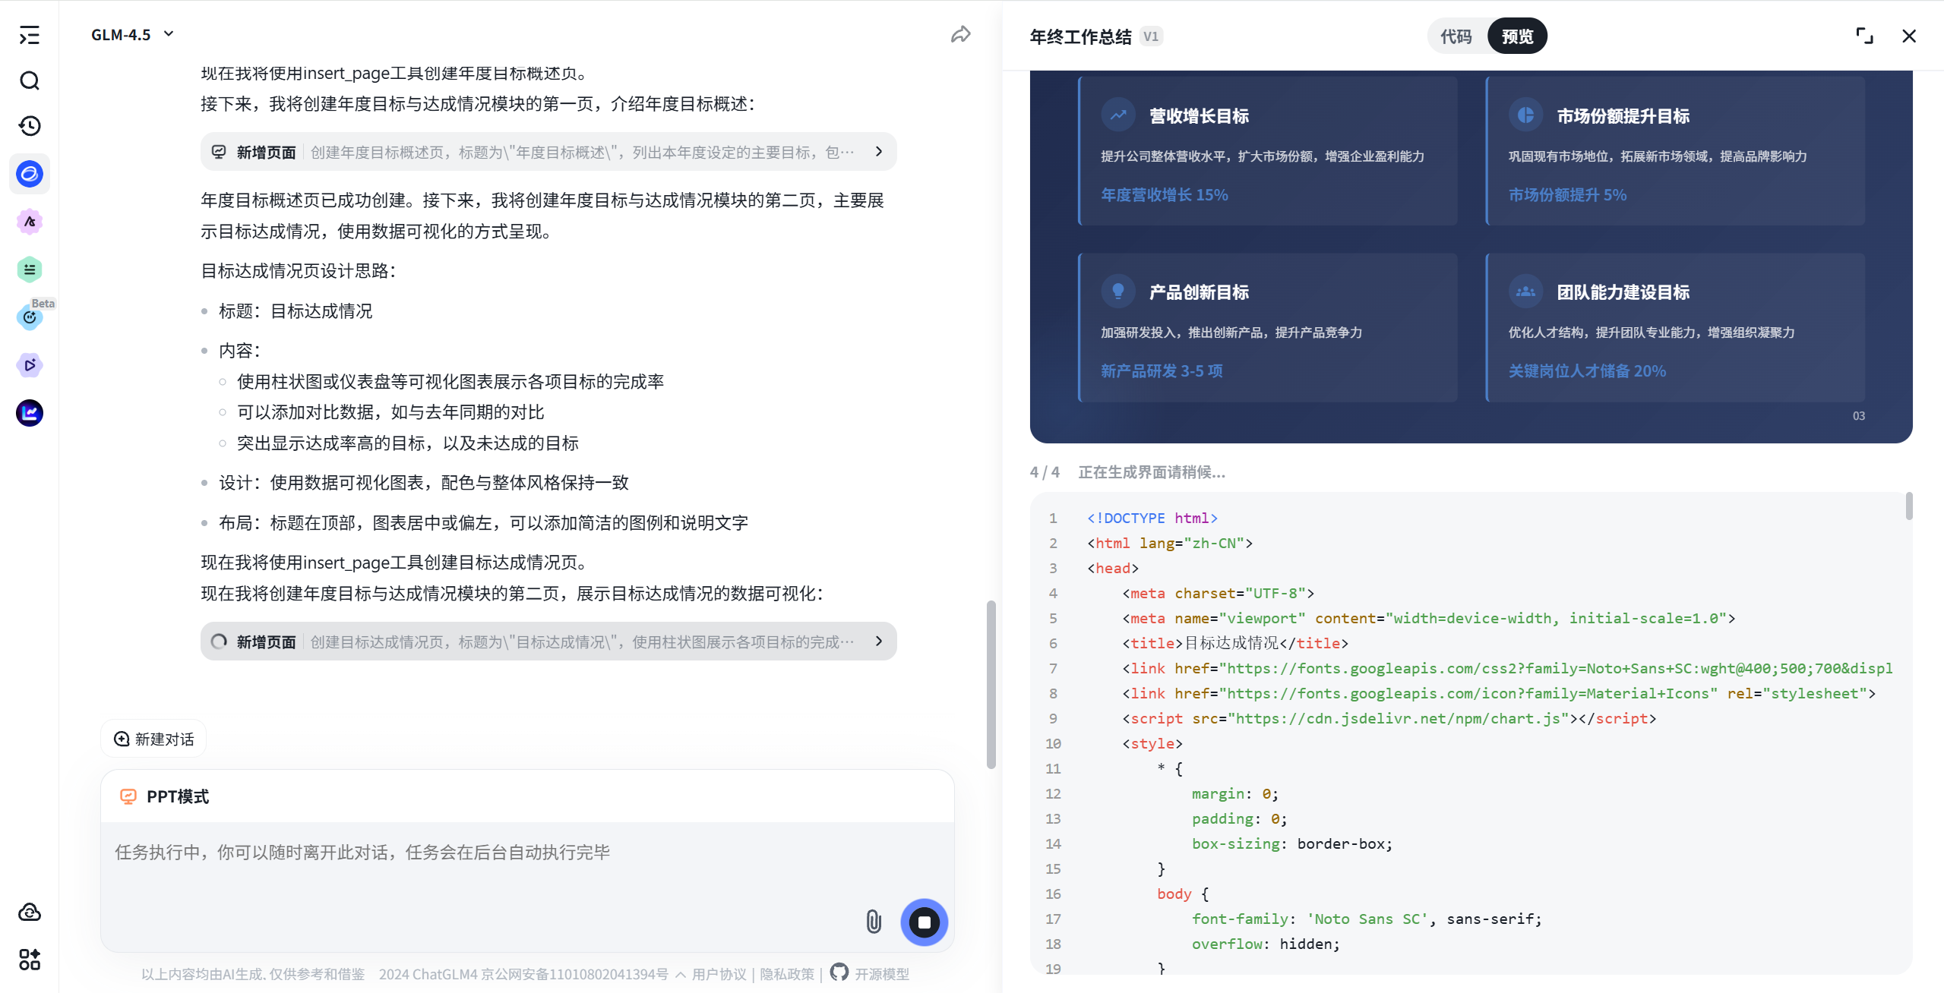Expand the sidebar menu icon
1944x993 pixels.
30,35
